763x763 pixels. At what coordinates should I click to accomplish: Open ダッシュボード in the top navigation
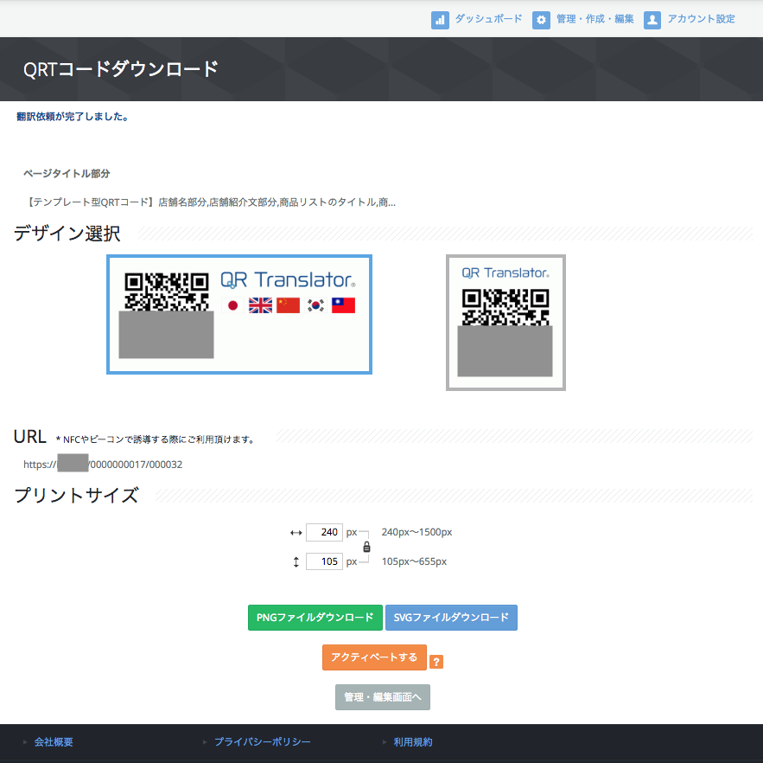[x=488, y=19]
